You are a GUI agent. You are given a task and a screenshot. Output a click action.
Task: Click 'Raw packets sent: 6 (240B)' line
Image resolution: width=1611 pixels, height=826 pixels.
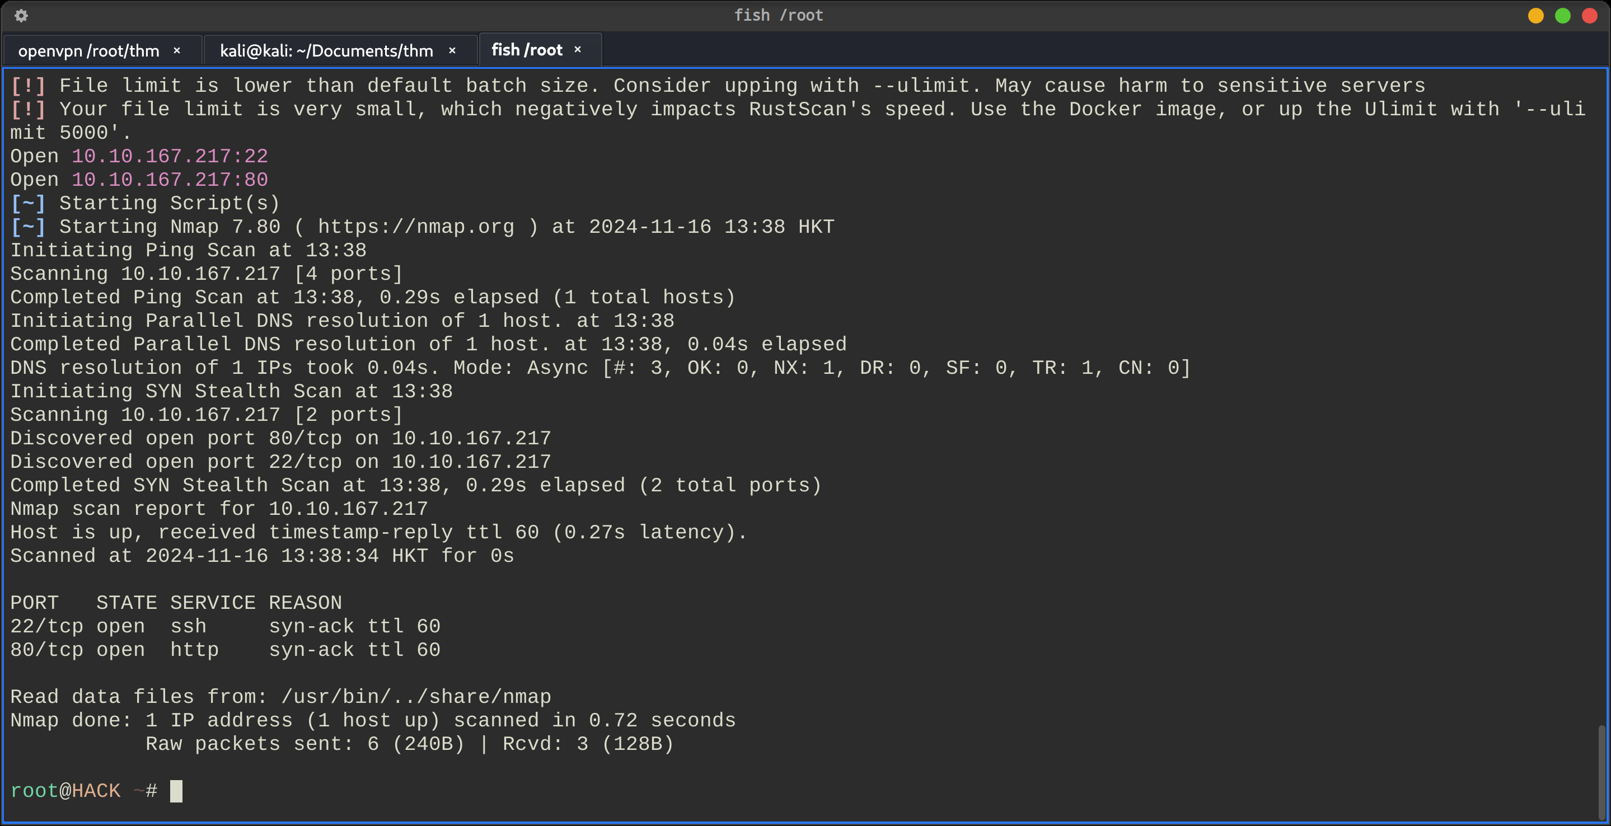pos(410,744)
